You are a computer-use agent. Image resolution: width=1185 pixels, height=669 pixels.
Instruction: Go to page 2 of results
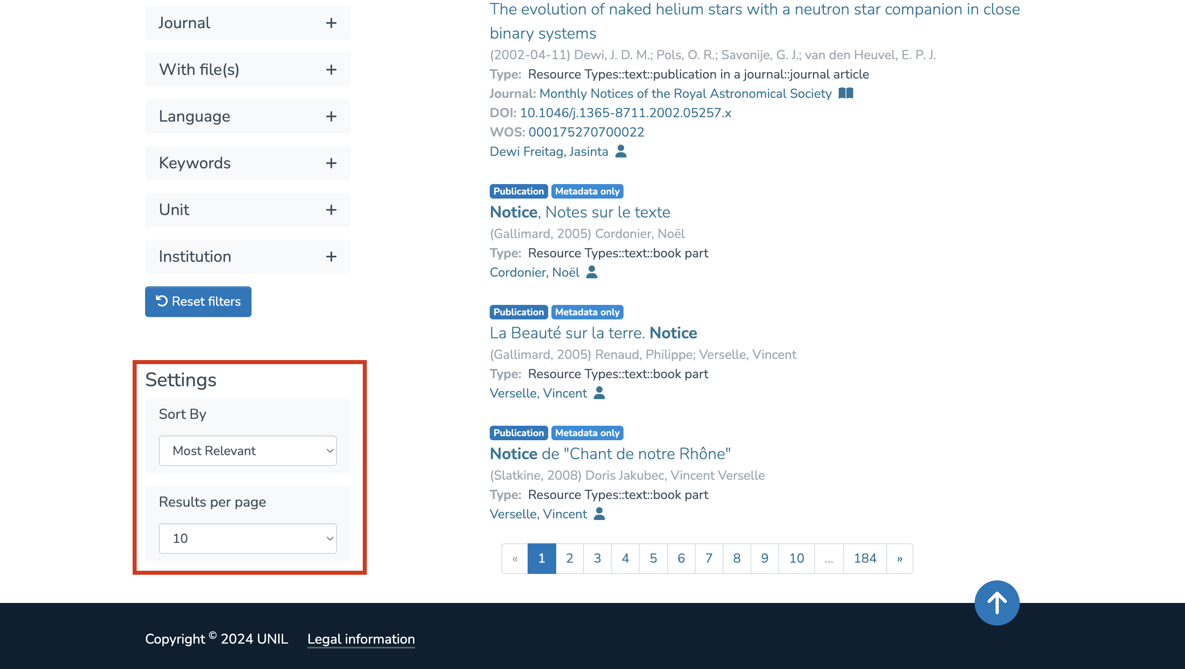pyautogui.click(x=569, y=558)
